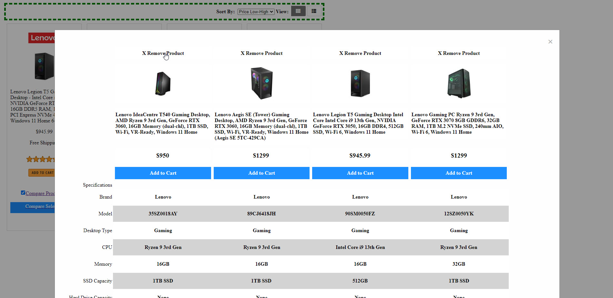Remove the IdeaCentre T540 from comparison
This screenshot has width=613, height=298.
(163, 53)
